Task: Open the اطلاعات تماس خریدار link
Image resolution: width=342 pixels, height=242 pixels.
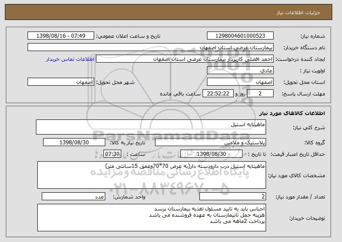Action: 70,59
